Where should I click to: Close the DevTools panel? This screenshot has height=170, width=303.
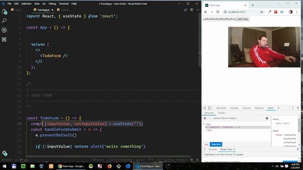[298, 108]
